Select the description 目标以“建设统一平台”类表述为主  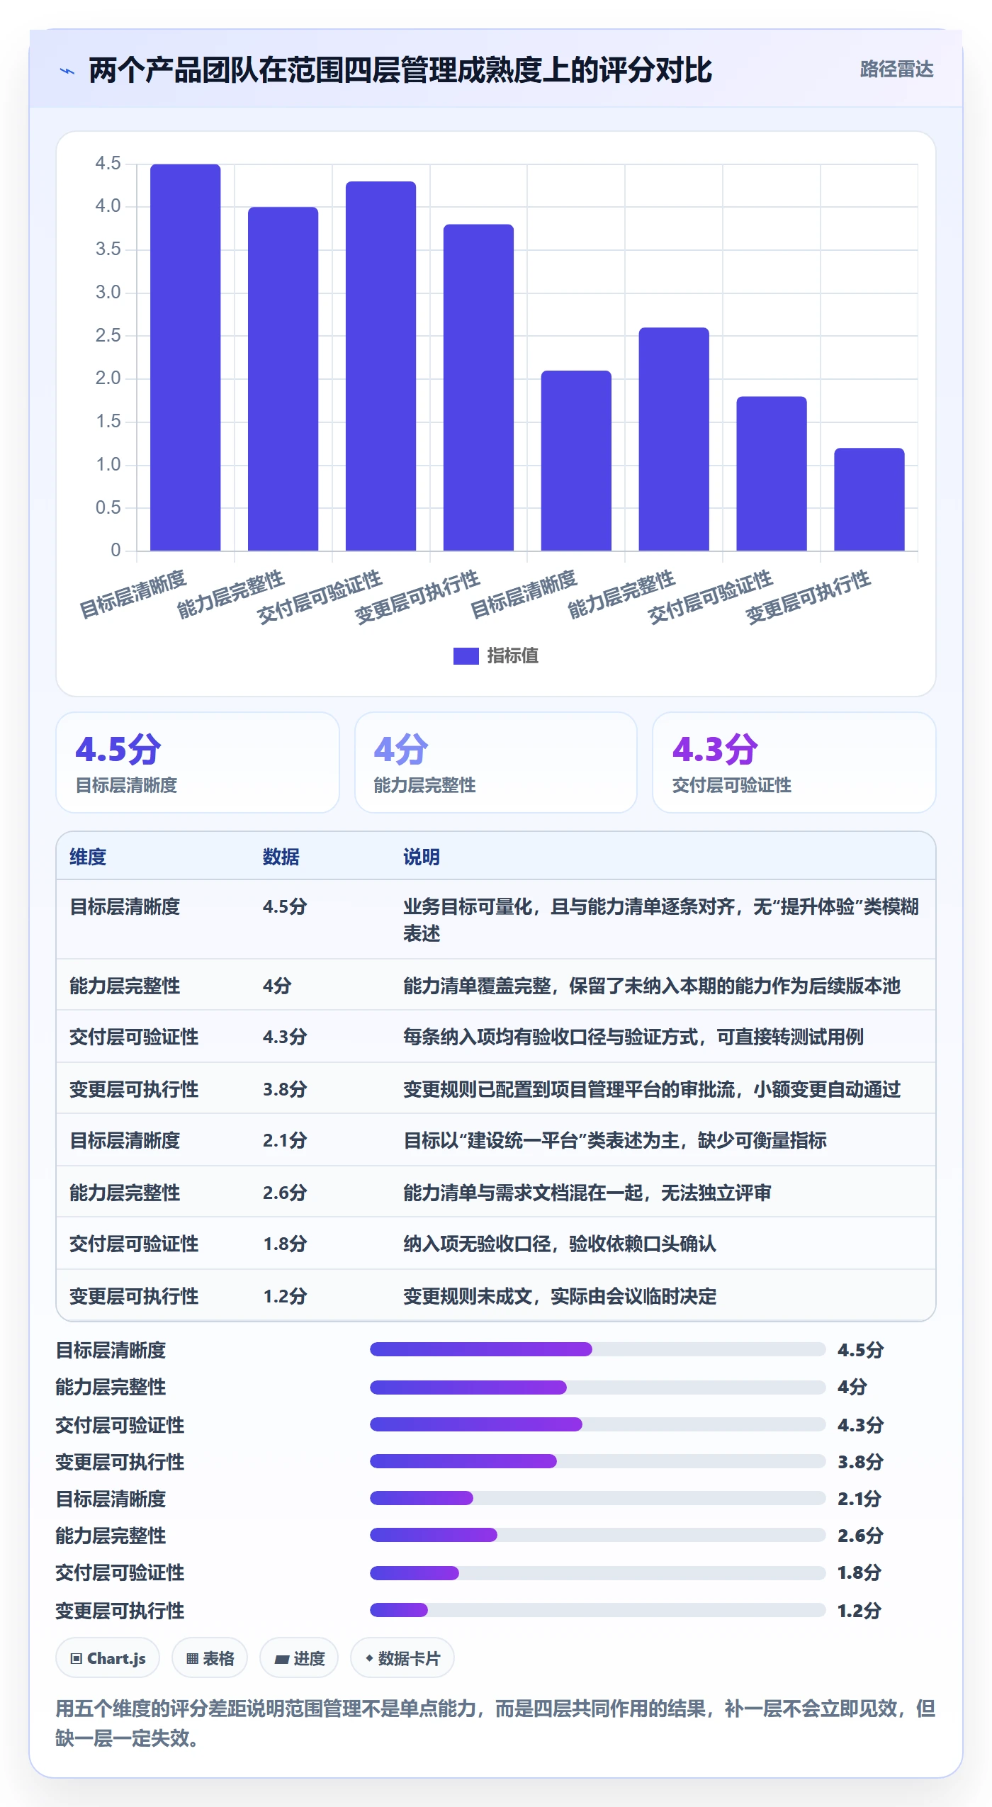tap(615, 1140)
